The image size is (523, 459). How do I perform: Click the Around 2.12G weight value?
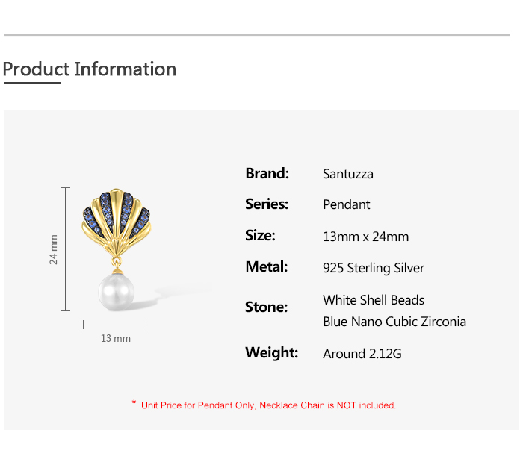[362, 354]
